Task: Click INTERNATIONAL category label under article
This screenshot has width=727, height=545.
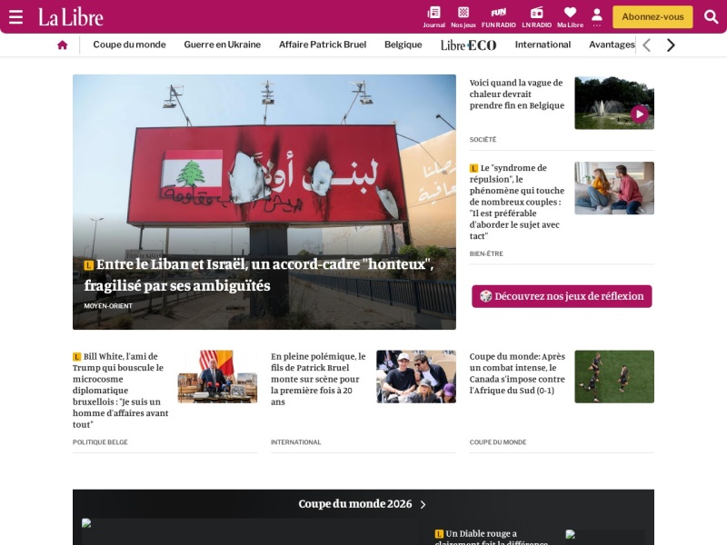Action: pyautogui.click(x=296, y=442)
